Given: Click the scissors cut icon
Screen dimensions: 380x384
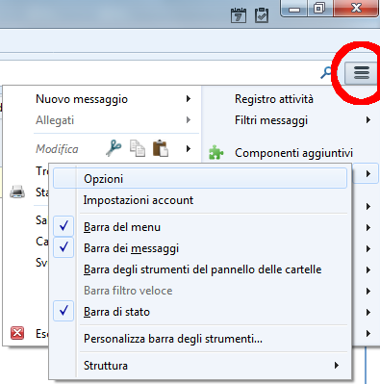Looking at the screenshot, I should (114, 148).
